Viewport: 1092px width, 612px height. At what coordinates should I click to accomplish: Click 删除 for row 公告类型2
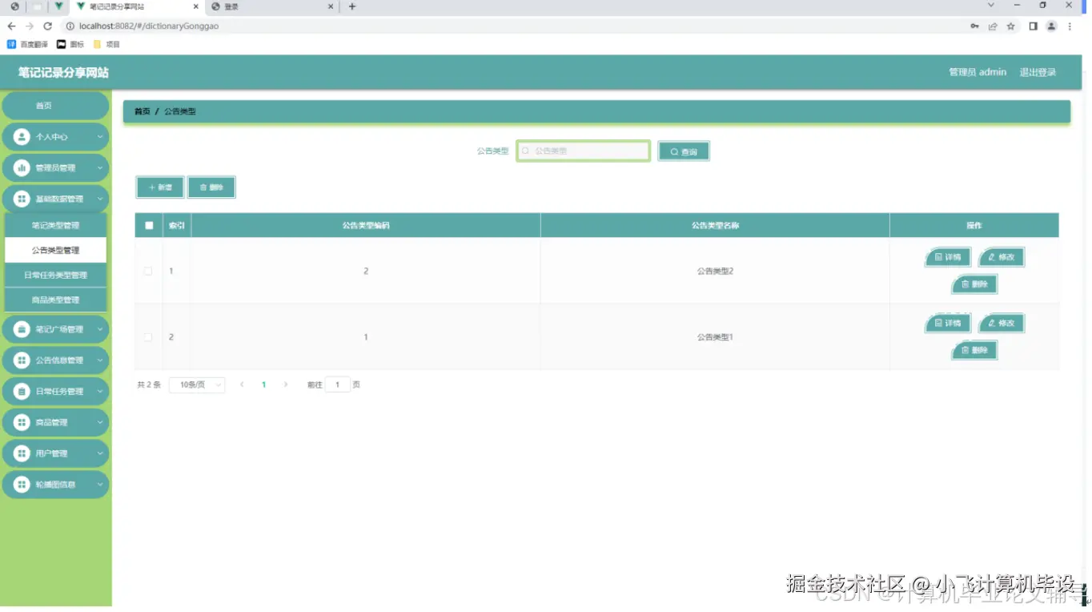974,284
